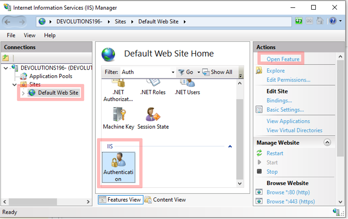Click Browse *:443 (https) link
The width and height of the screenshot is (348, 219).
pyautogui.click(x=291, y=201)
